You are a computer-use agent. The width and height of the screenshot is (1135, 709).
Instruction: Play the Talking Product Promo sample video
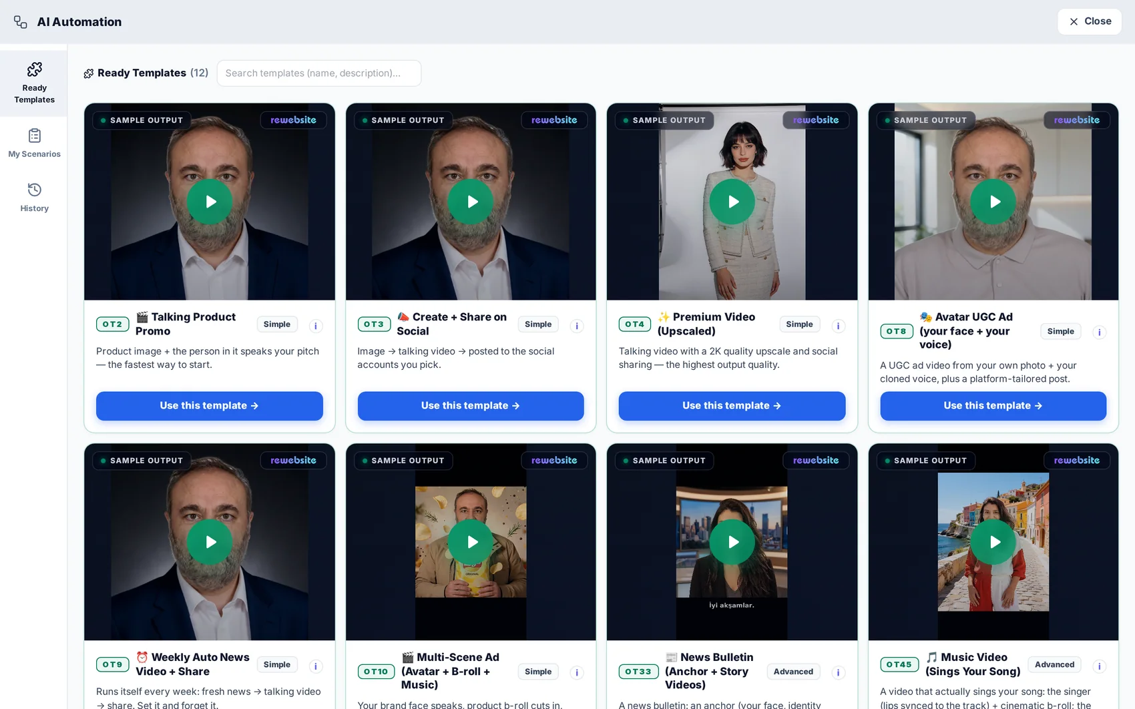[210, 202]
